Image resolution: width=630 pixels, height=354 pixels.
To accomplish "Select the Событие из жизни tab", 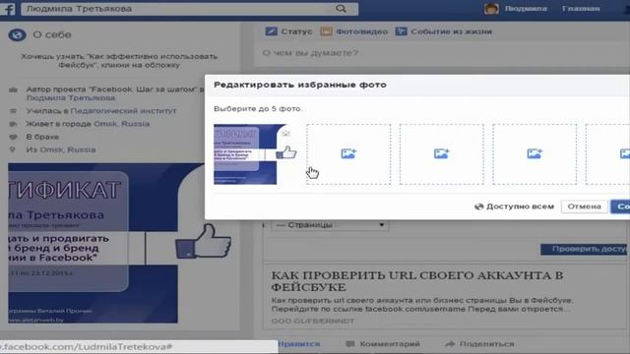I will click(x=444, y=31).
